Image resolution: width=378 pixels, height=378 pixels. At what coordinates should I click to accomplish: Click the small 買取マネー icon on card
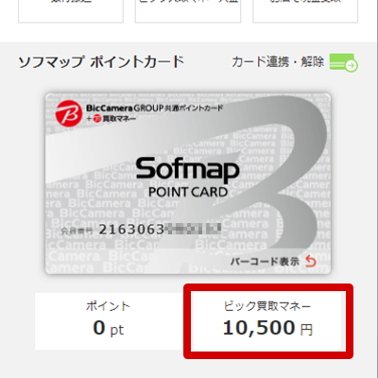coord(97,118)
